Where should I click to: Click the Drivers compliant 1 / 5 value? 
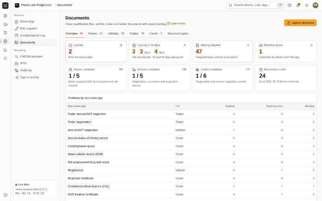[x=74, y=76]
